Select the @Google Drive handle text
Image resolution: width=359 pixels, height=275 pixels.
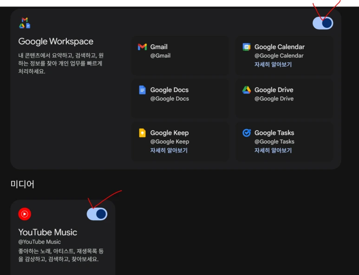point(274,98)
